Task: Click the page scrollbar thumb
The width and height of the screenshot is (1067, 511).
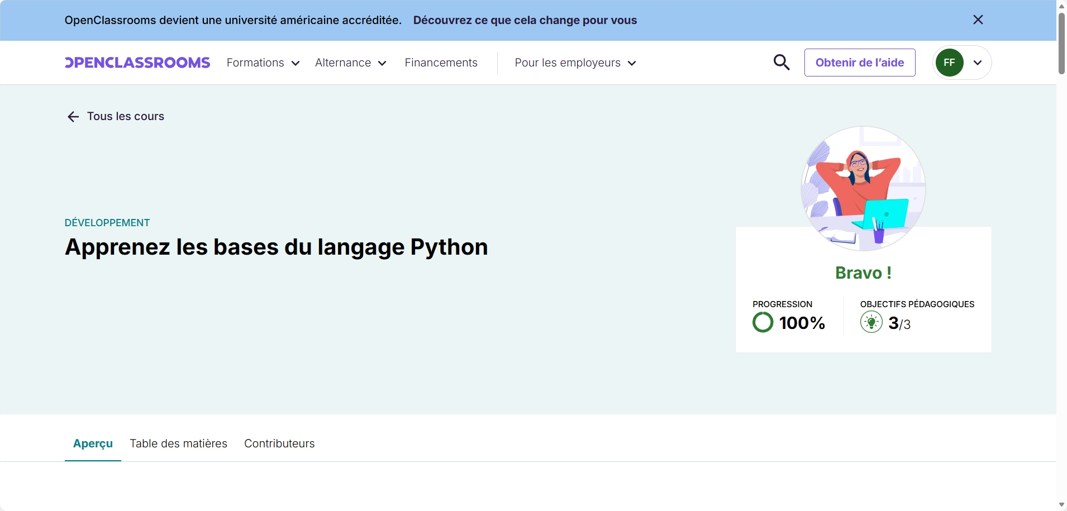Action: (1061, 44)
